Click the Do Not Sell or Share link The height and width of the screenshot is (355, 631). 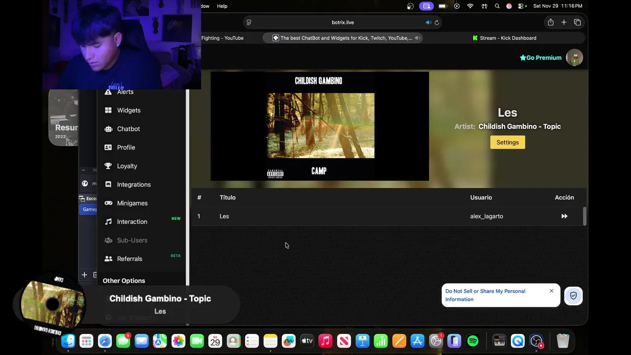[x=485, y=295]
